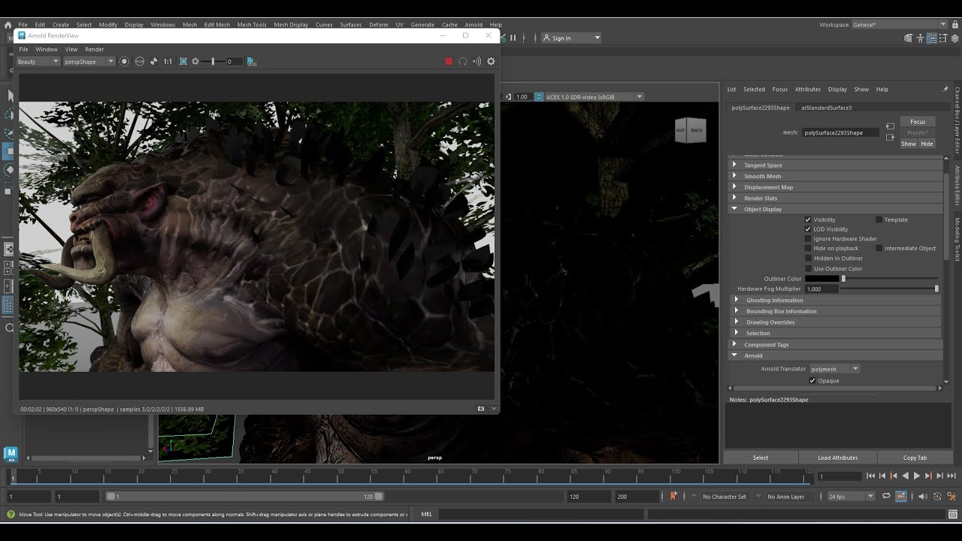Click the Load Attributes button
Screen dimensions: 962x541
pos(837,458)
